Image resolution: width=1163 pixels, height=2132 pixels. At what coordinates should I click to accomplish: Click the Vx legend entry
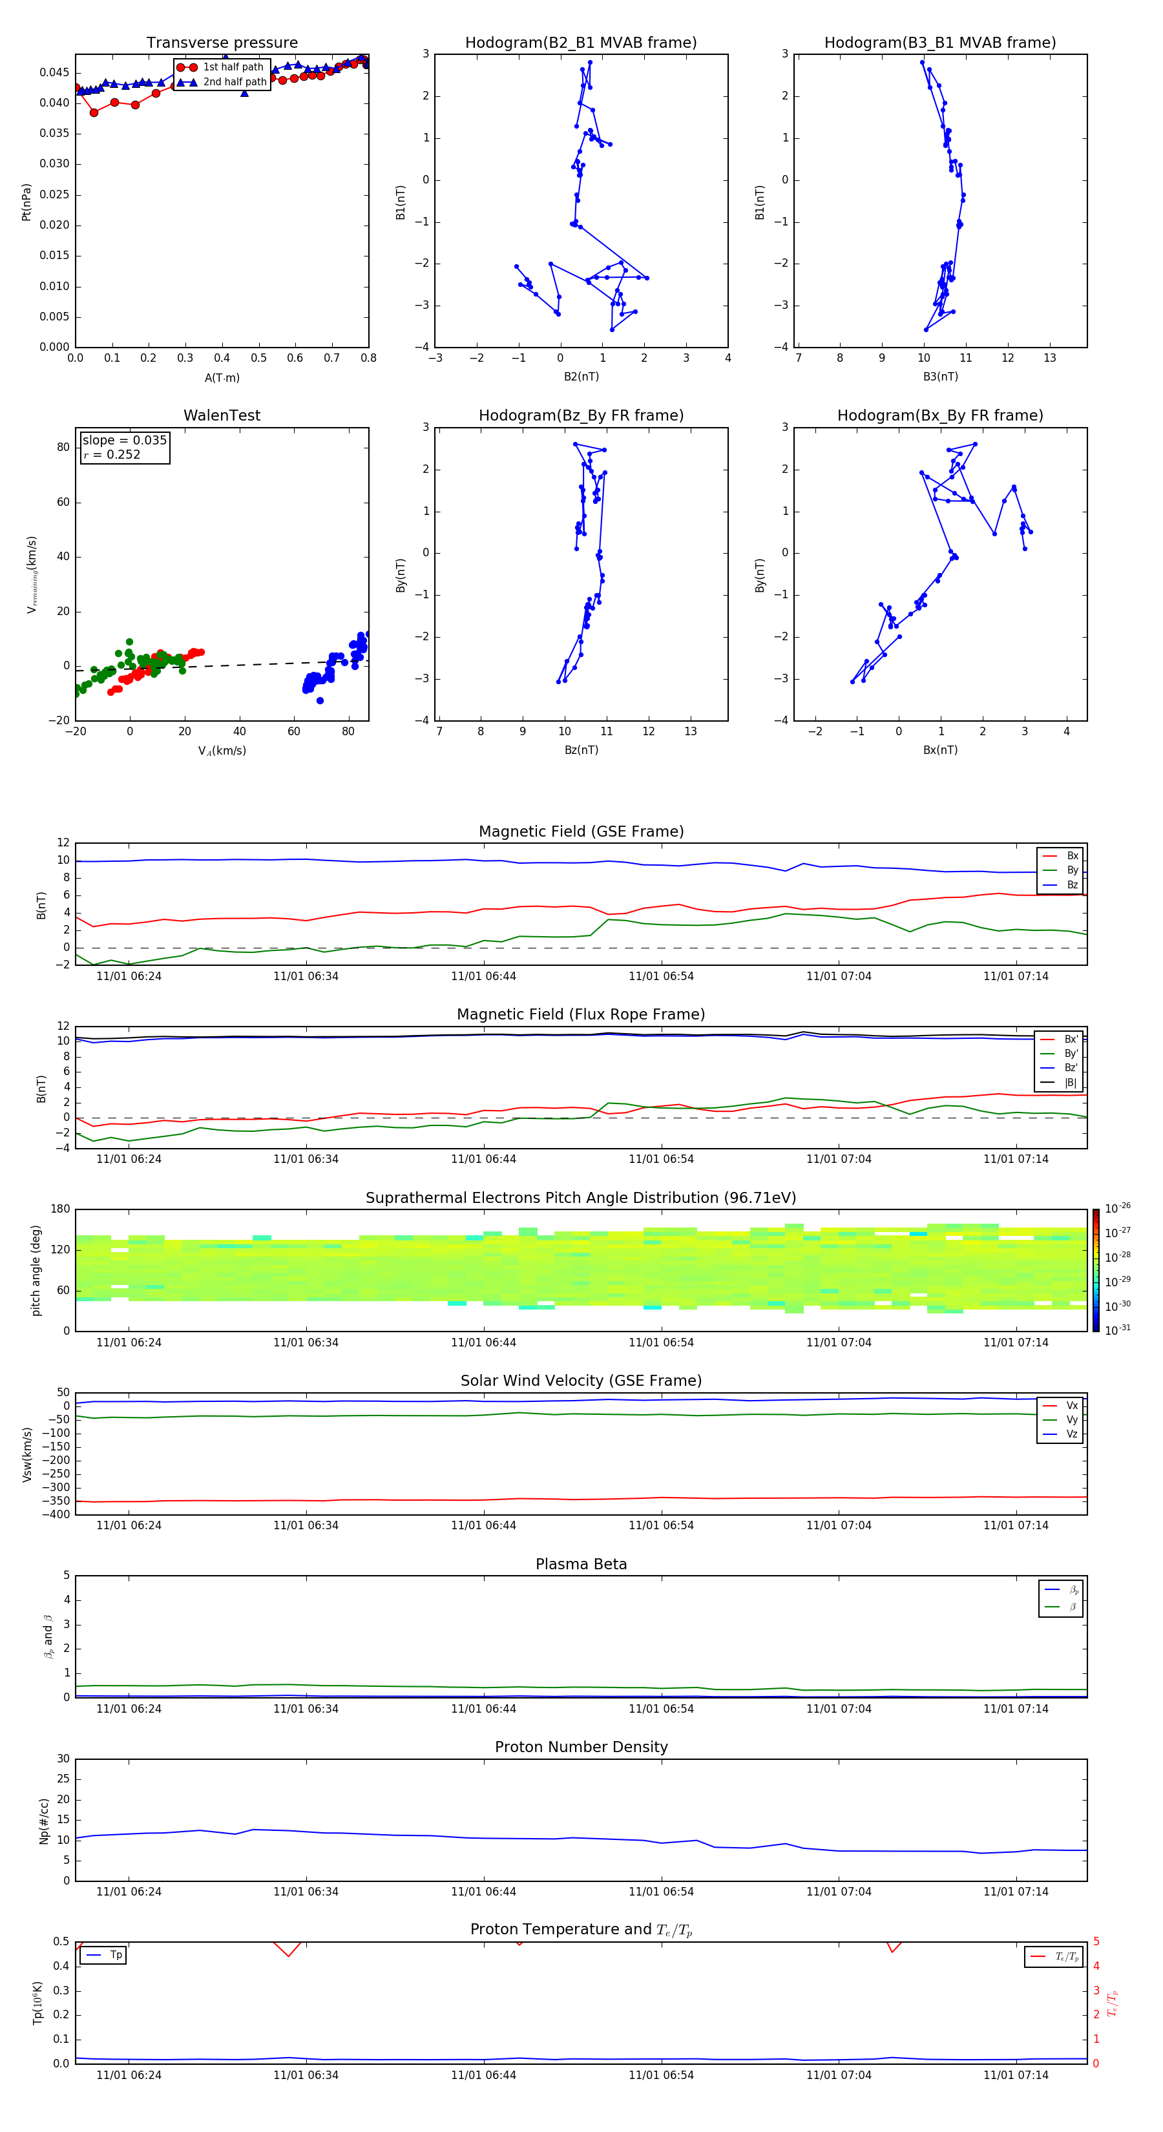(x=1060, y=1405)
